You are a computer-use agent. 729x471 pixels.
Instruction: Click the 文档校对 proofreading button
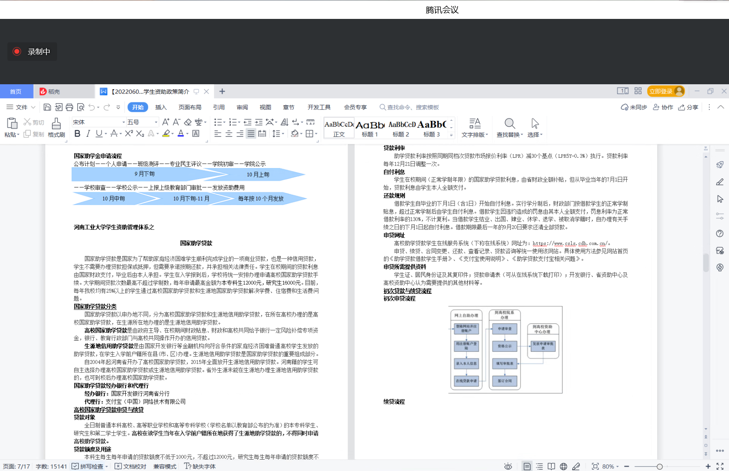tap(130, 466)
